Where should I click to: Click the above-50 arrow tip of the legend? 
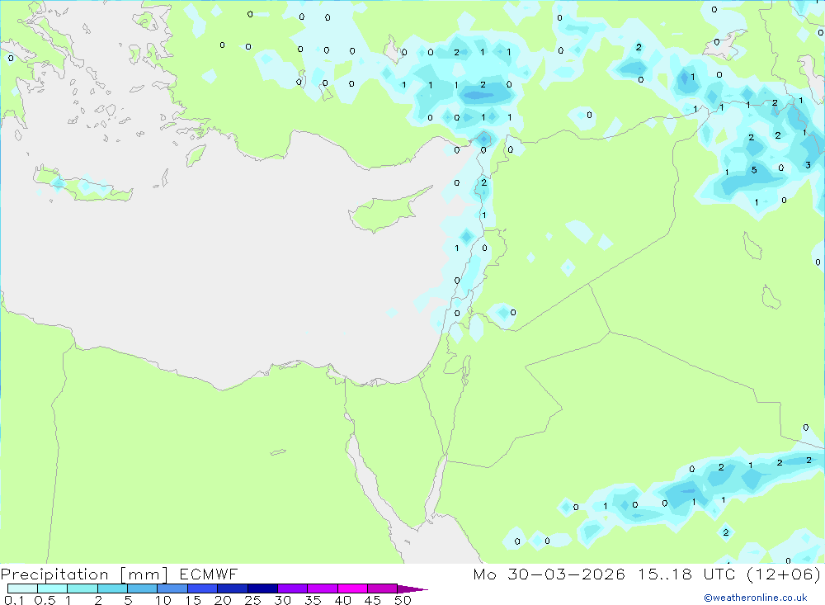pyautogui.click(x=412, y=589)
